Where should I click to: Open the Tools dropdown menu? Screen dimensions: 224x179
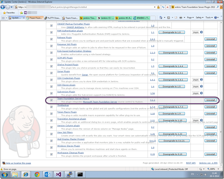209,18
